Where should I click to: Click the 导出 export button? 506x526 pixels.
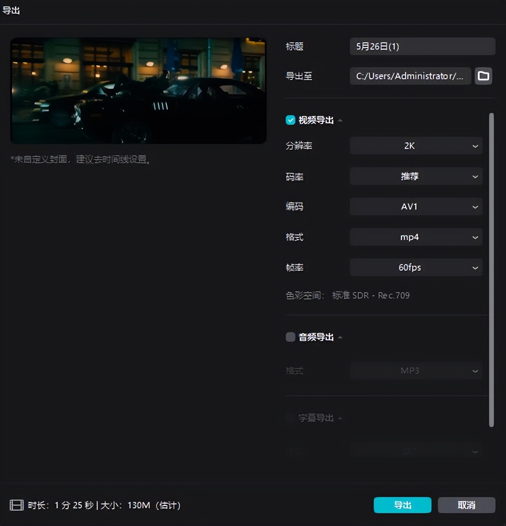point(402,505)
